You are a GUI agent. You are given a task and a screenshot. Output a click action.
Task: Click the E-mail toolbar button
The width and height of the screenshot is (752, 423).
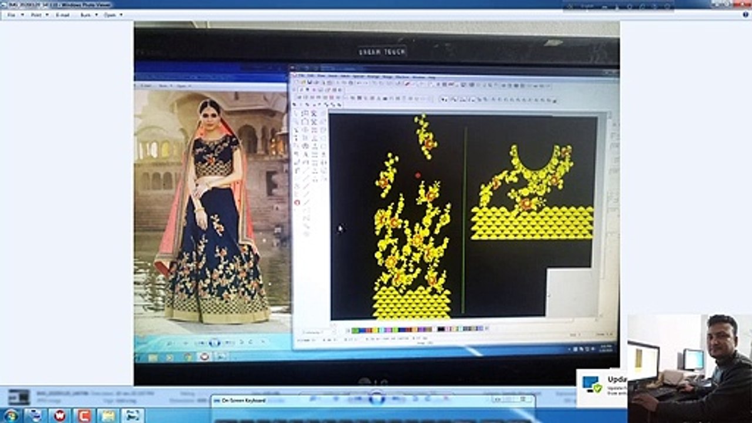(x=63, y=15)
